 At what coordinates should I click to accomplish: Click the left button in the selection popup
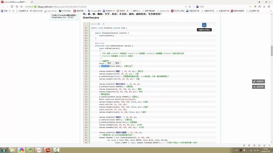click(x=109, y=63)
